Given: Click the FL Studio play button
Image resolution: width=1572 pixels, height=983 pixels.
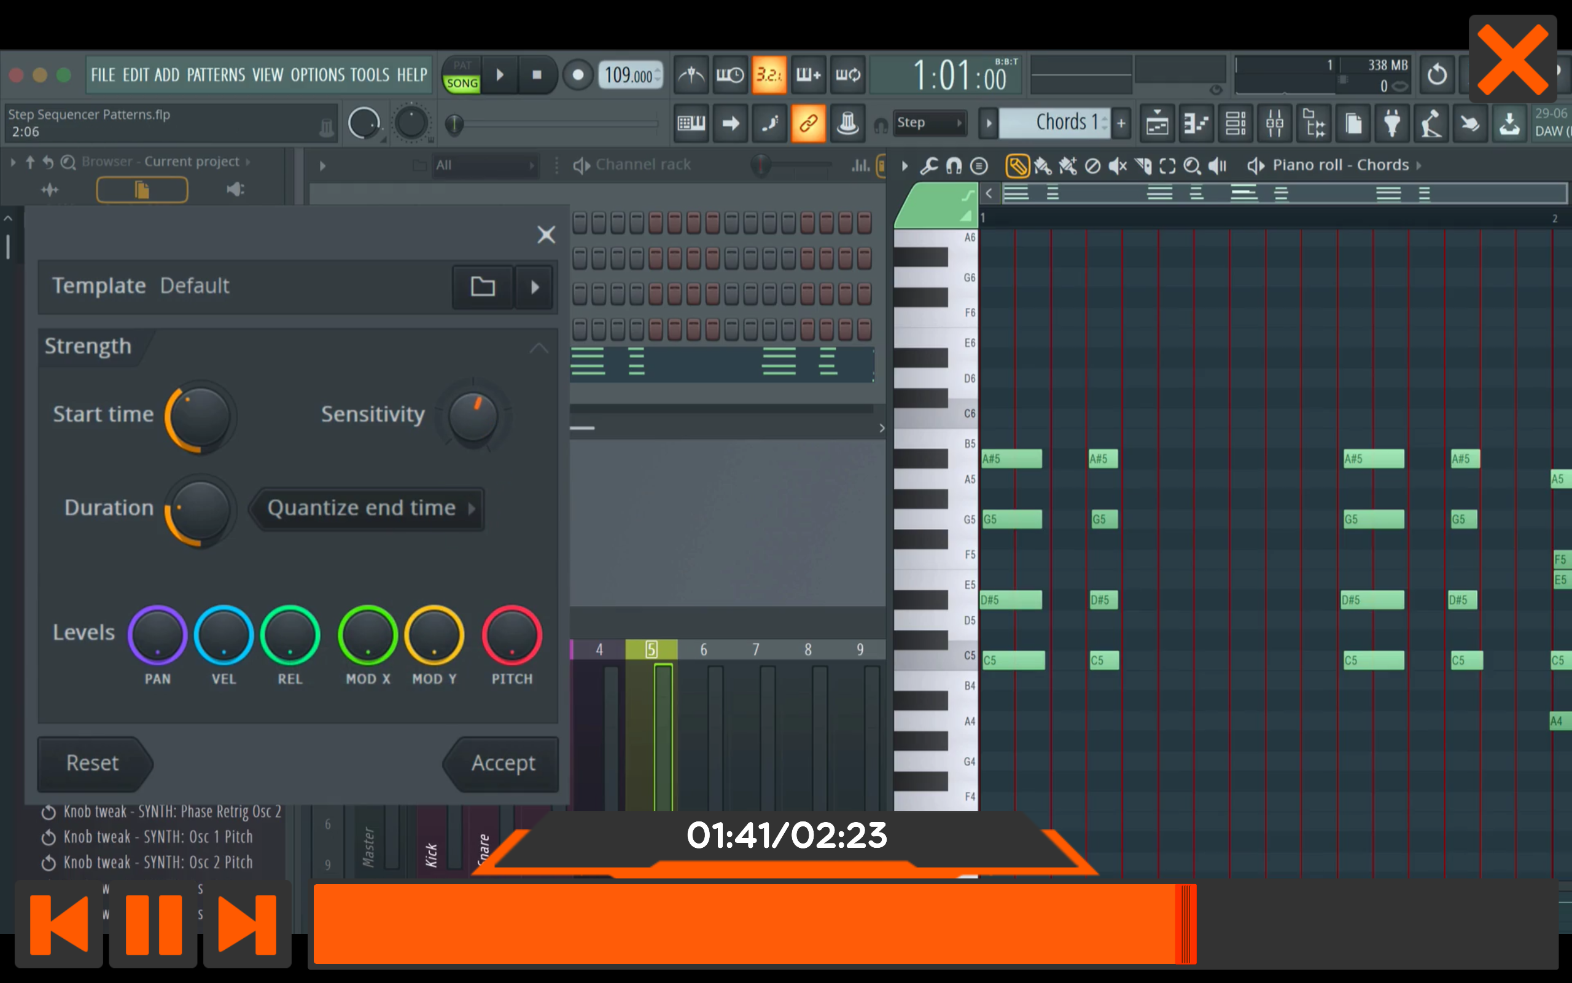Looking at the screenshot, I should click(499, 75).
